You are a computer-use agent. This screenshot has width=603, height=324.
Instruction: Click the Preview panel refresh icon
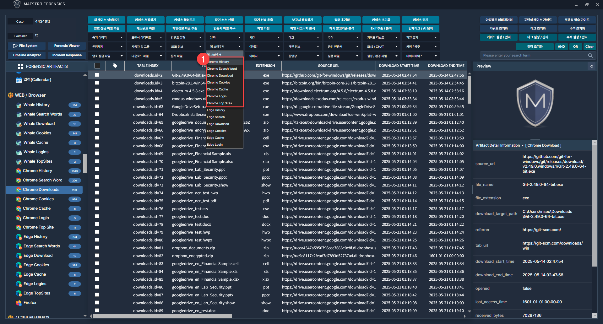pos(592,66)
